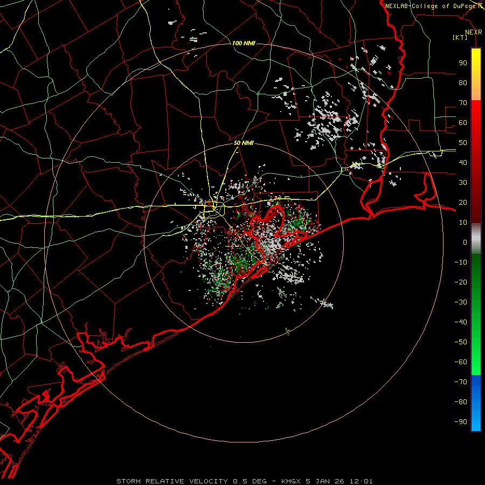Click the -60 value on the velocity scale
The height and width of the screenshot is (485, 485).
coord(461,362)
